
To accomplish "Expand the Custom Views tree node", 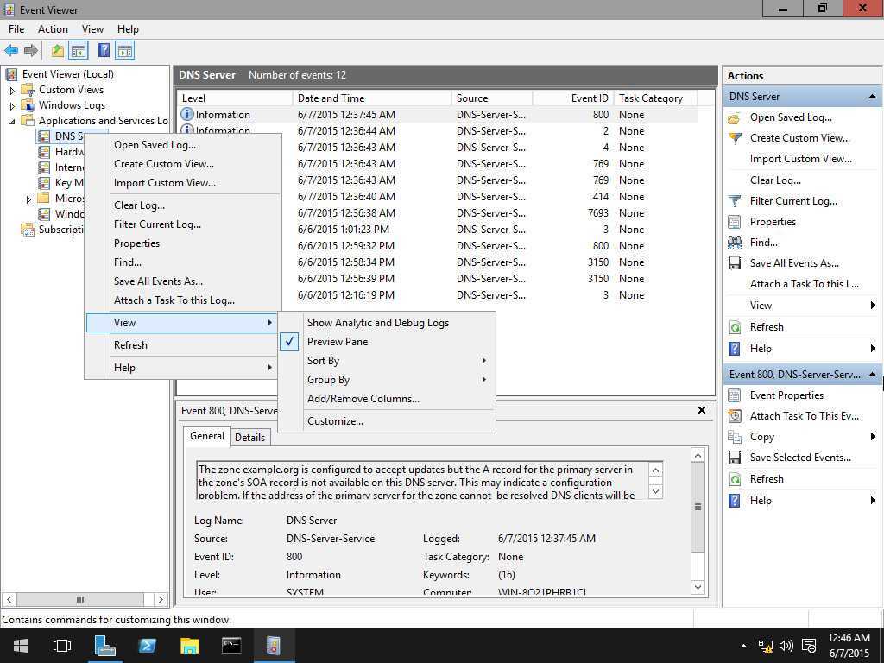I will point(12,90).
